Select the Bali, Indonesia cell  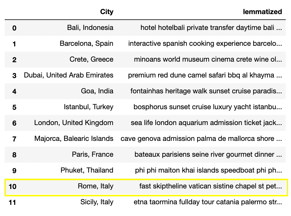(x=90, y=28)
